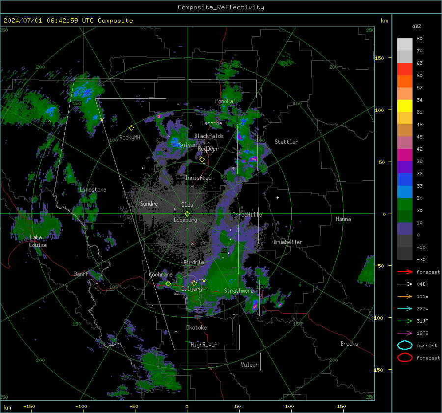This screenshot has width=442, height=413.
Task: Click the magenta 18TS arrow in the legend
Action: [x=405, y=333]
